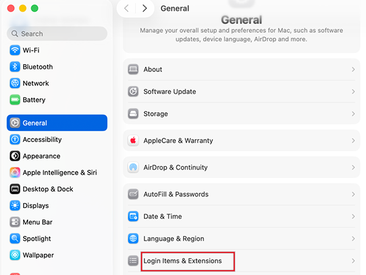Image resolution: width=366 pixels, height=275 pixels.
Task: Open the AppleCare & Warranty label
Action: pos(178,140)
